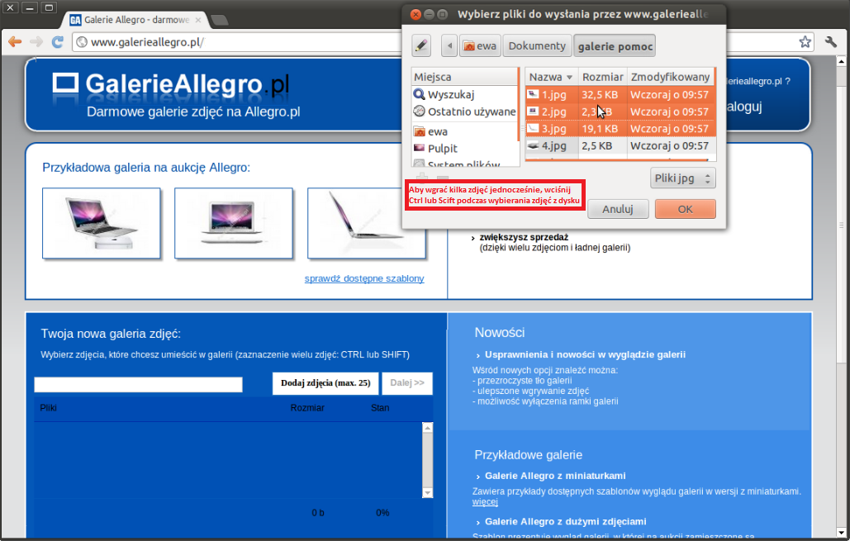850x541 pixels.
Task: Go to the Dokumenty folder in path bar
Action: point(537,45)
